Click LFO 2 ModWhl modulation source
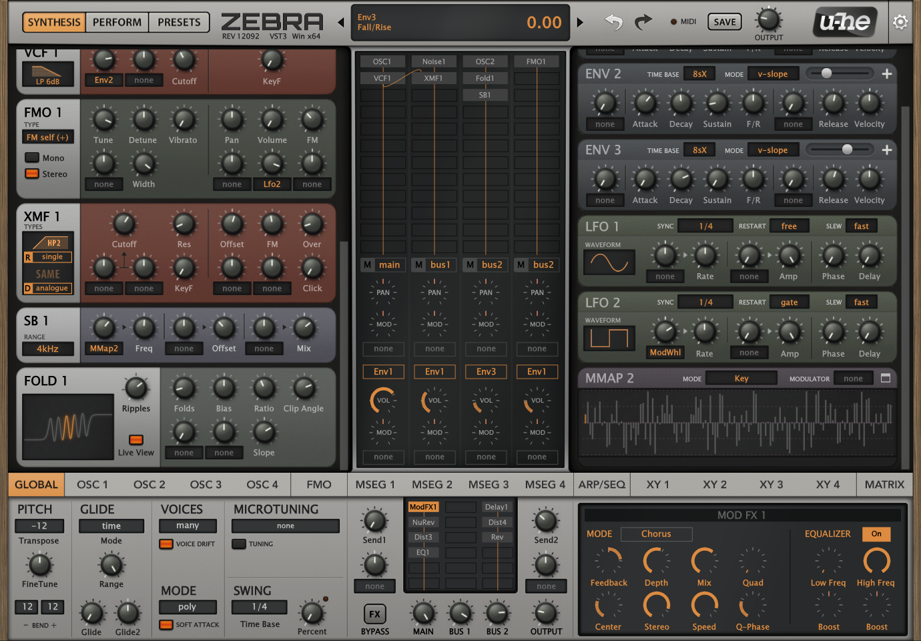The width and height of the screenshot is (921, 641). pos(665,353)
